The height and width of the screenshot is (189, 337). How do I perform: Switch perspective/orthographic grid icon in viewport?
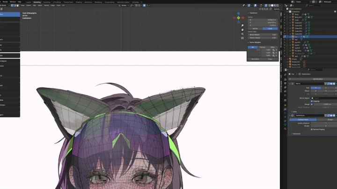tap(242, 38)
